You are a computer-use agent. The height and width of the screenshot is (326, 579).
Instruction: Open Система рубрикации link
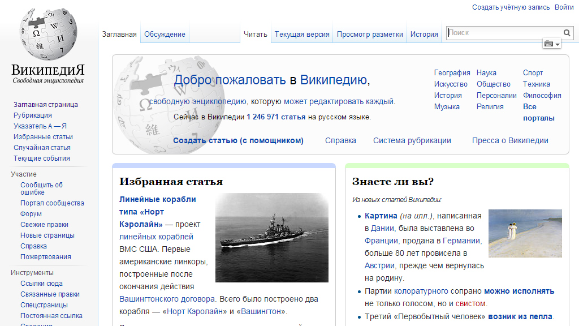pos(412,140)
